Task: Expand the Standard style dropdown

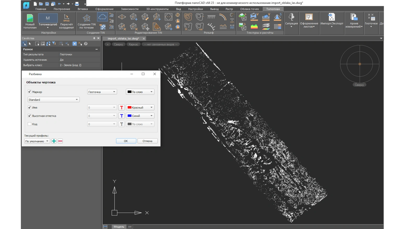Action: (53, 100)
